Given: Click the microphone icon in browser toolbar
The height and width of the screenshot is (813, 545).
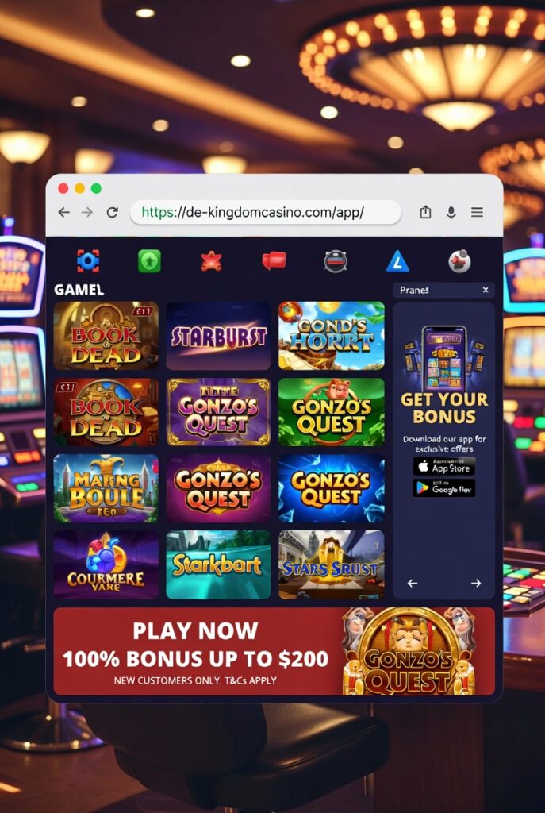Looking at the screenshot, I should [x=451, y=212].
